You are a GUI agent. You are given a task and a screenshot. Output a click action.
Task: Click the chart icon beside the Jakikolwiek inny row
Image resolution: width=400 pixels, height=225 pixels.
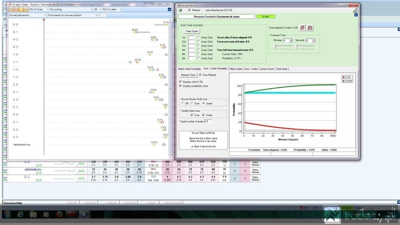5,171
